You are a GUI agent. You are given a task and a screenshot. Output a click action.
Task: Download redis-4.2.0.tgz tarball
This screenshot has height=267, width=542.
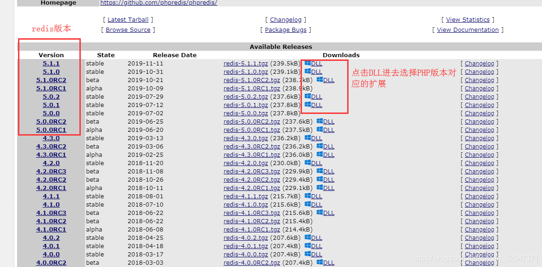(246, 163)
